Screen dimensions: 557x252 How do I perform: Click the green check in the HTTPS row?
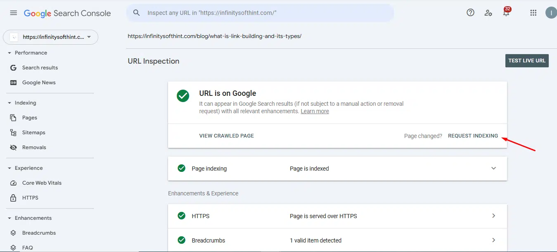click(181, 216)
